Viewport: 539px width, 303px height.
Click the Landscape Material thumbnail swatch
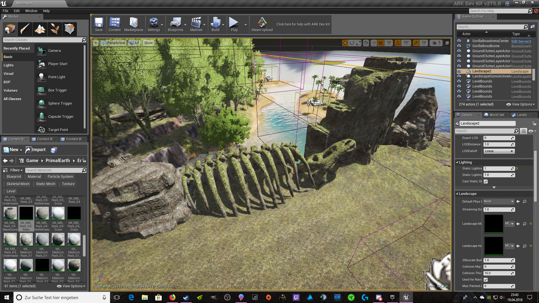coord(494,224)
